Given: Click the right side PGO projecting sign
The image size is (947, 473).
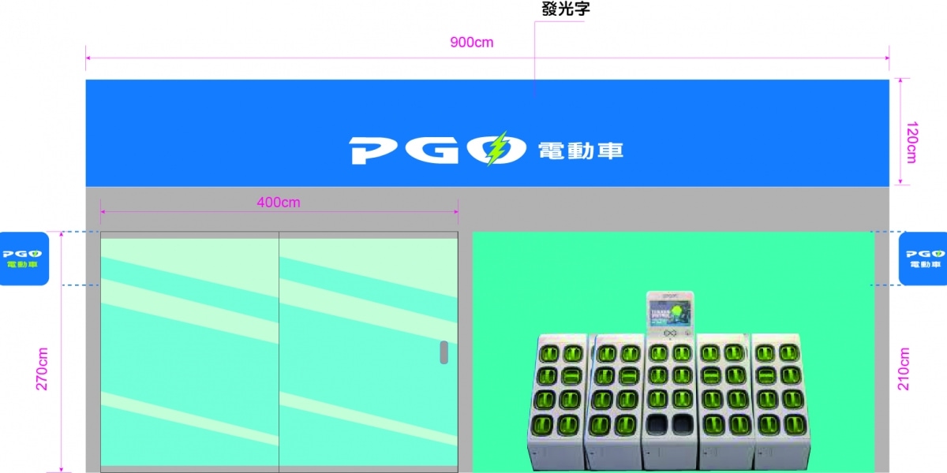Looking at the screenshot, I should (923, 259).
